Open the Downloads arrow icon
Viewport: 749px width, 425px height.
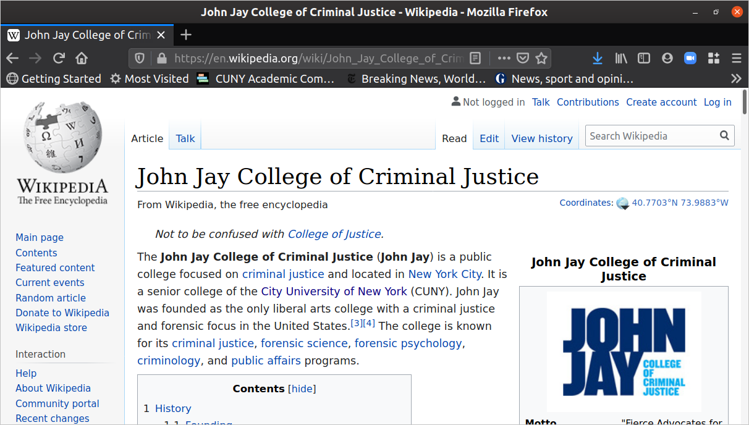[x=597, y=58]
